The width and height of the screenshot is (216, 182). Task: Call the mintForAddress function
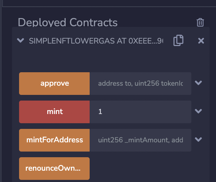coord(54,140)
